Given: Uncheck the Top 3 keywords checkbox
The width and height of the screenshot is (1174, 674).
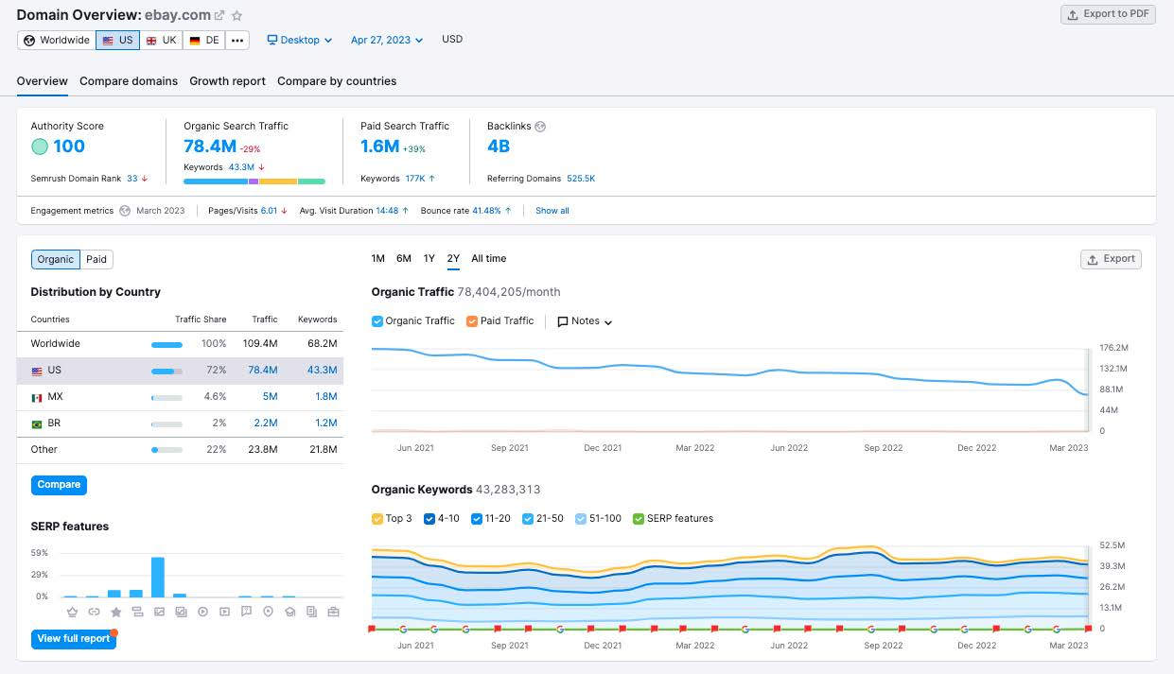Looking at the screenshot, I should (377, 519).
